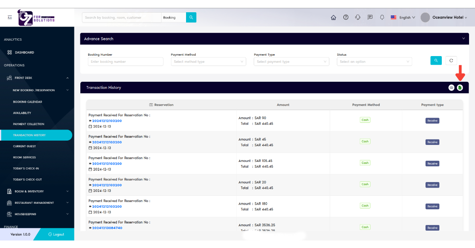The height and width of the screenshot is (248, 475).
Task: Expand the Room & Inventory menu
Action: point(37,192)
